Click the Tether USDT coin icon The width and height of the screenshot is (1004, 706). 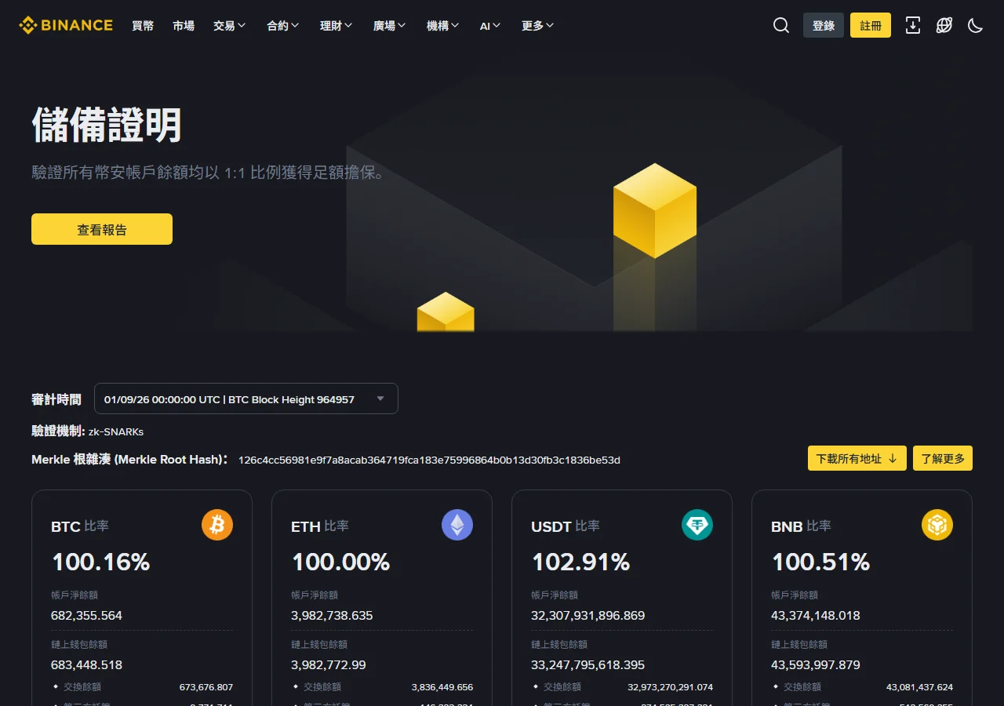tap(697, 525)
